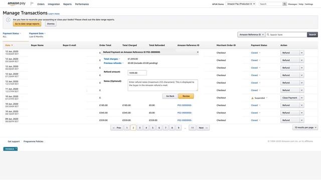This screenshot has width=321, height=180.
Task: Open the reference ID link of the £345.00 order
Action: [x=185, y=113]
